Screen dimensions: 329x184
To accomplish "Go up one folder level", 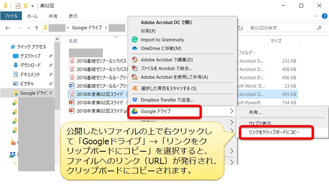I will tap(37, 28).
